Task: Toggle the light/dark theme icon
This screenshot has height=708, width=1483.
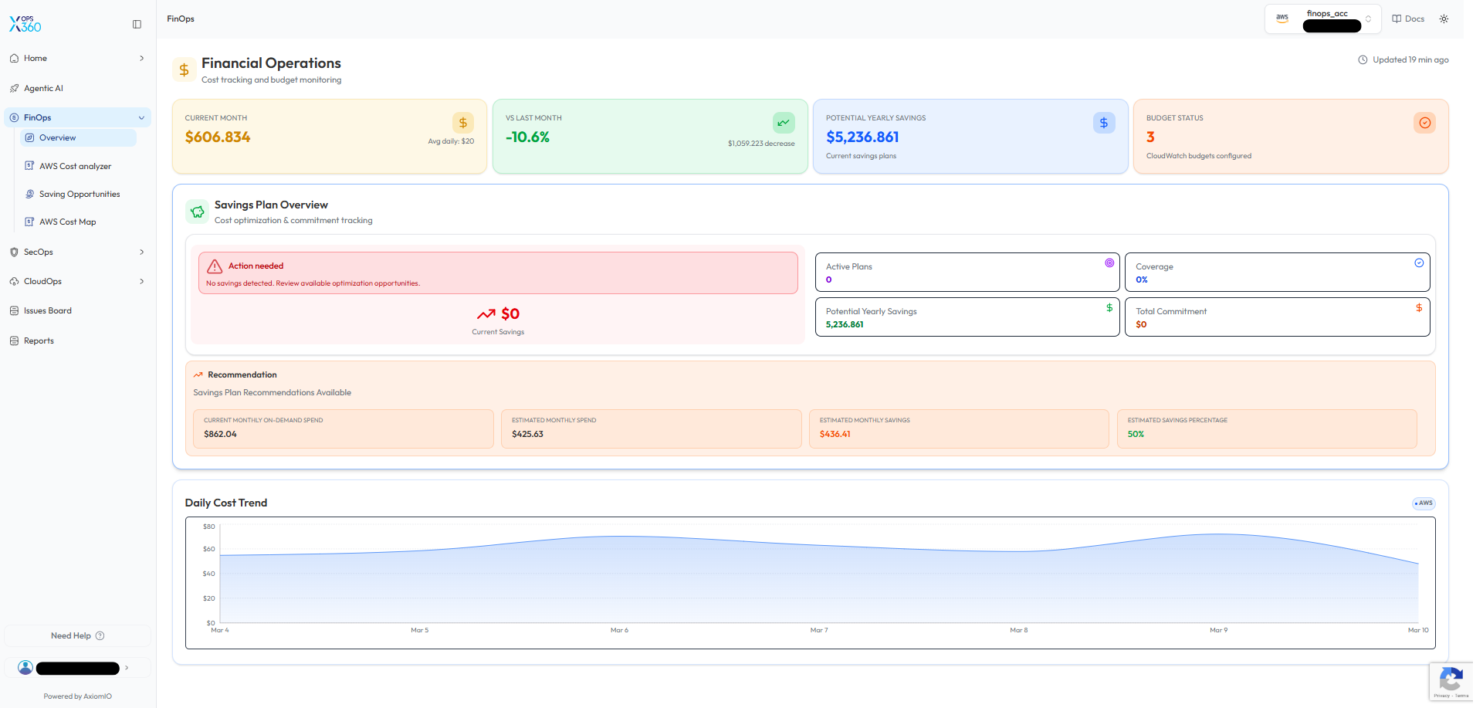Action: pyautogui.click(x=1444, y=19)
